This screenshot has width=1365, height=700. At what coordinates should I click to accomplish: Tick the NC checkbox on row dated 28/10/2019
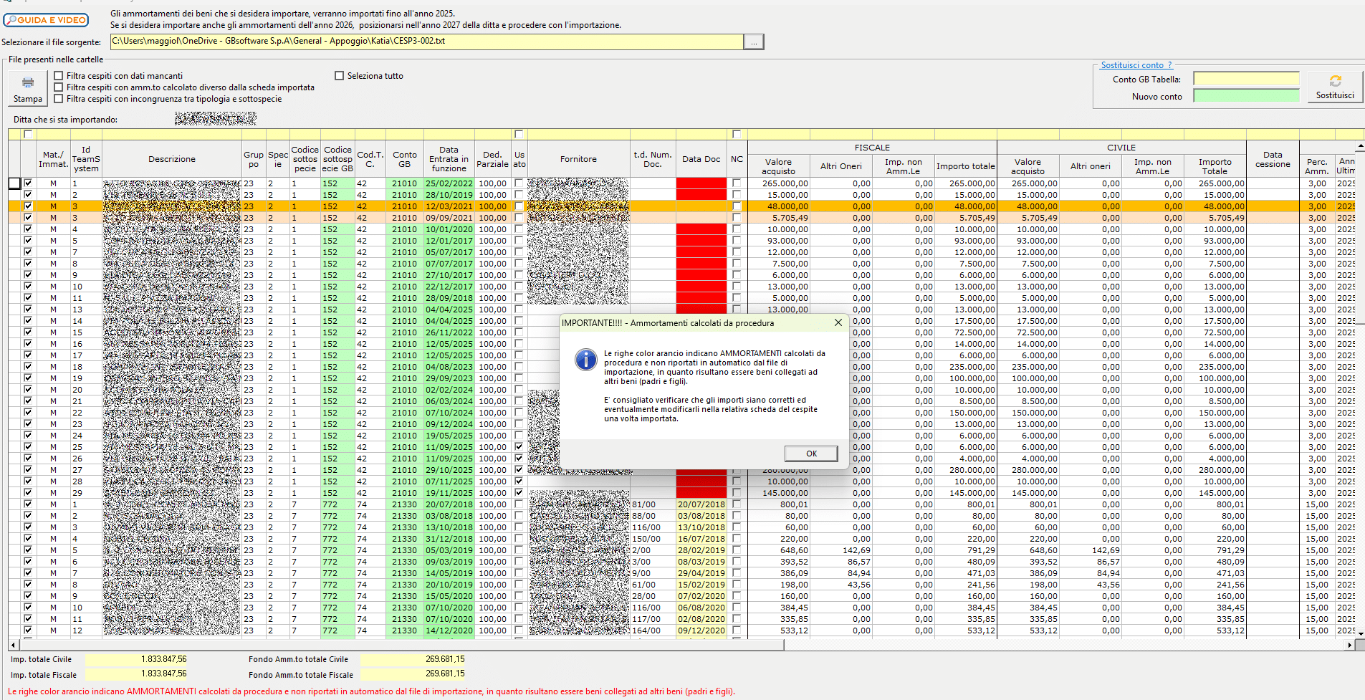[x=737, y=195]
